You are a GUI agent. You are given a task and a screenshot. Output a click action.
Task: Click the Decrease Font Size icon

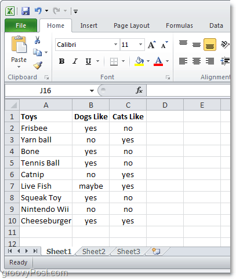click(165, 45)
